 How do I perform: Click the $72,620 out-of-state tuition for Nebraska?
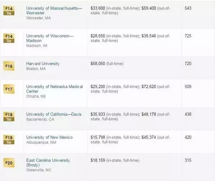click(x=149, y=87)
